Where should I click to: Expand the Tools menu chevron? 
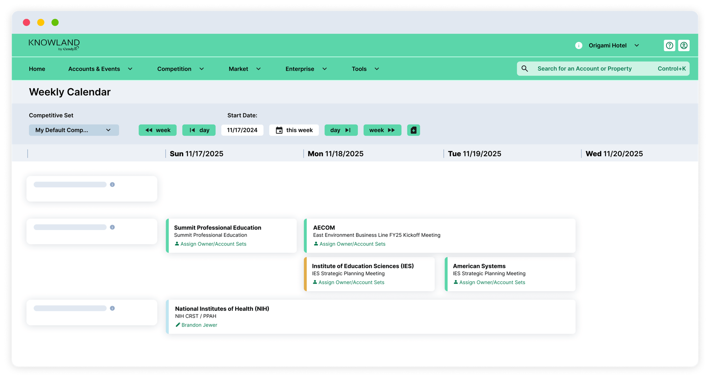tap(377, 69)
